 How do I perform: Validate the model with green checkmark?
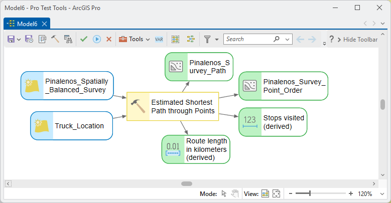84,39
